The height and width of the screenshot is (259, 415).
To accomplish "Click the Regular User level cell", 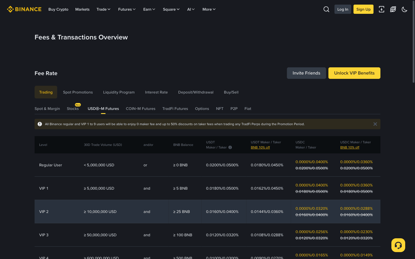I will pyautogui.click(x=50, y=165).
